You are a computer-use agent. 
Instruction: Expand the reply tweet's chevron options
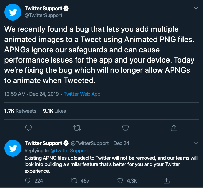[196, 143]
